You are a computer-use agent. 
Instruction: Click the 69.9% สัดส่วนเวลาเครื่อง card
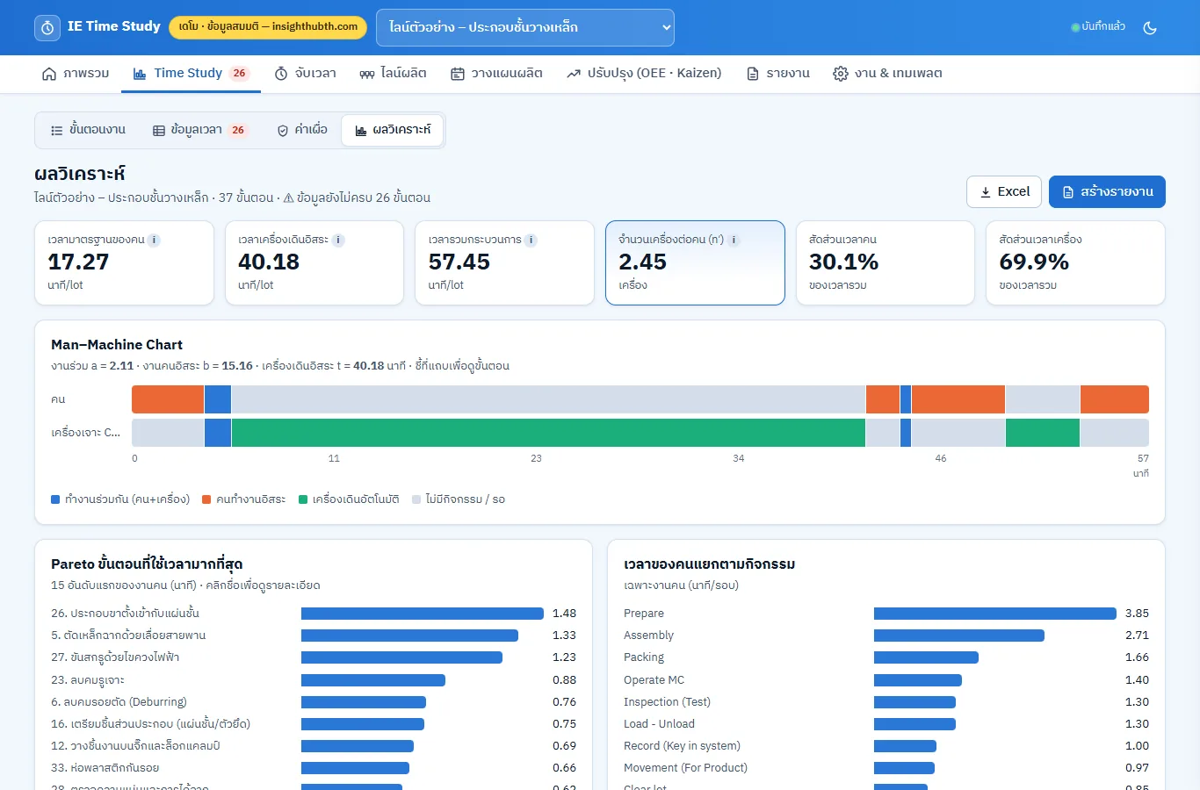[1075, 262]
